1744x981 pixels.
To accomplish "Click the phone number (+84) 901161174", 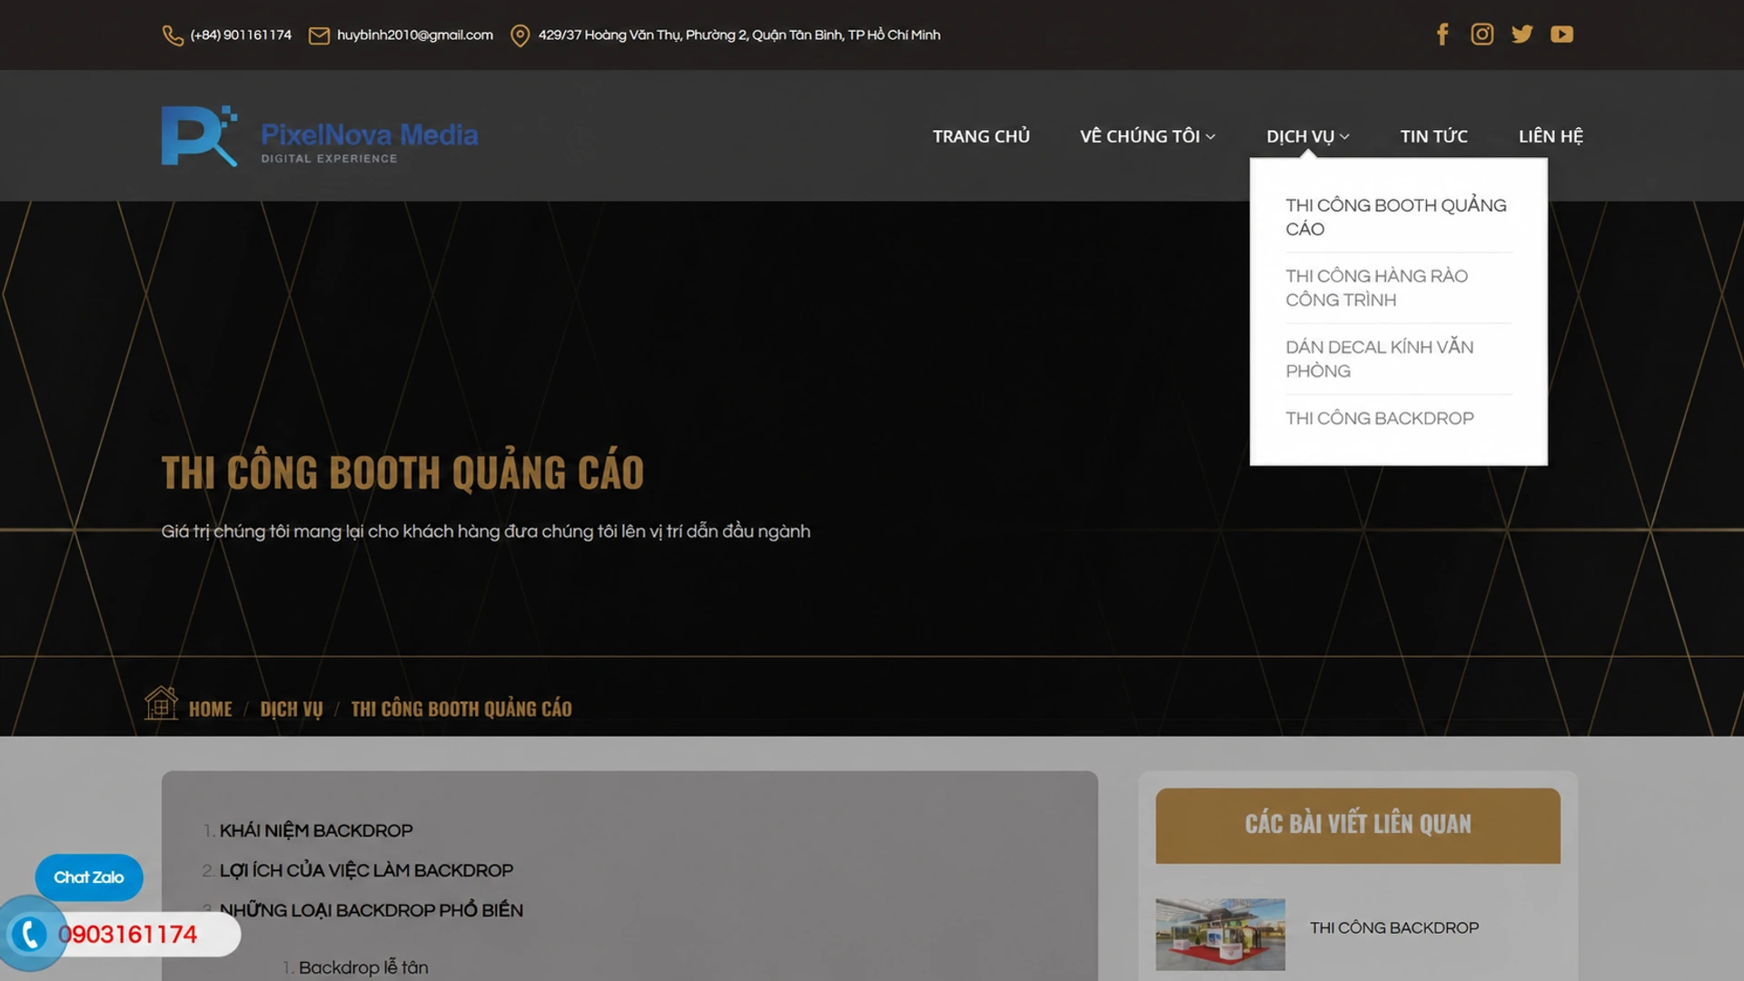I will (x=241, y=35).
